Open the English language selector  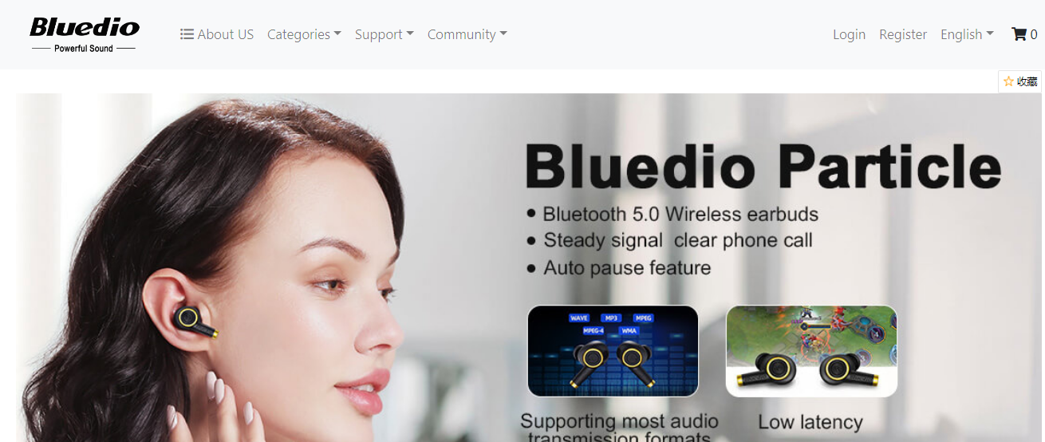coord(967,34)
